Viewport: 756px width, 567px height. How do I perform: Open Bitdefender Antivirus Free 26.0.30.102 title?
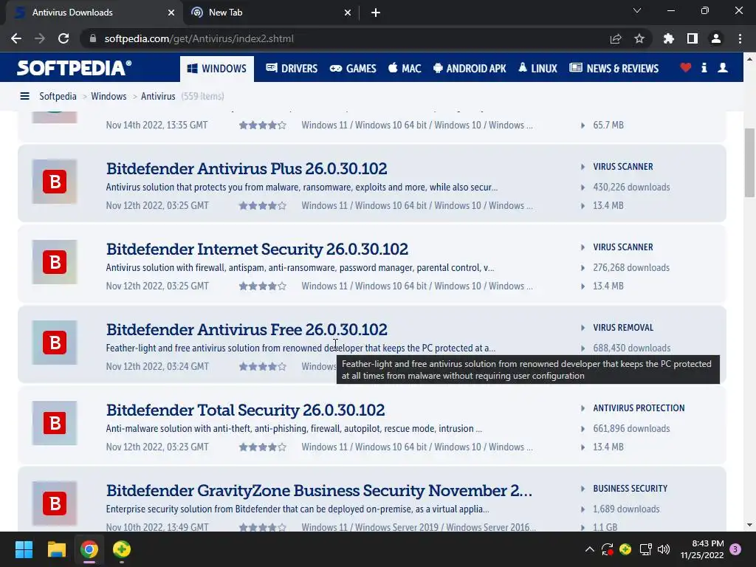pyautogui.click(x=247, y=330)
